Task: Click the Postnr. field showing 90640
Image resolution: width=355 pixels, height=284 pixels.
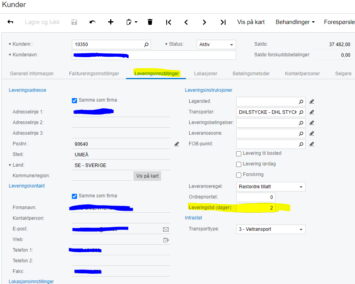Action: click(121, 144)
